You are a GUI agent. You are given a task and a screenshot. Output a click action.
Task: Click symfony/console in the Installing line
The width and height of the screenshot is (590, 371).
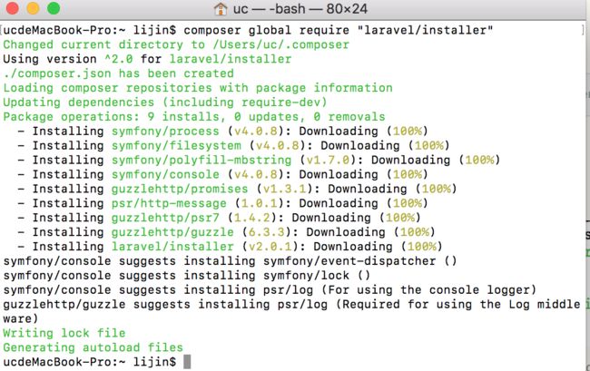coord(165,174)
